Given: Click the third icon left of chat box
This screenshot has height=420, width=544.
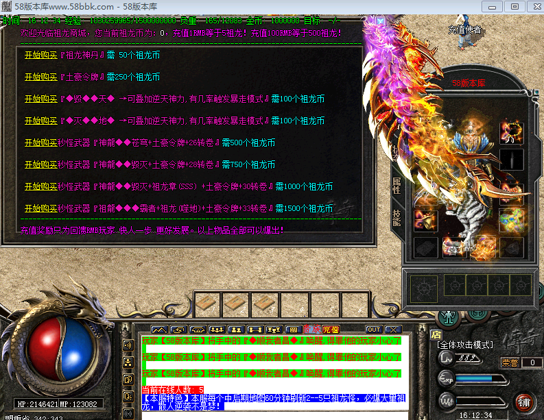Looking at the screenshot, I should click(128, 380).
